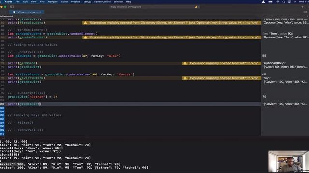The width and height of the screenshot is (309, 173).
Task: Open the View menu
Action: 33,2
